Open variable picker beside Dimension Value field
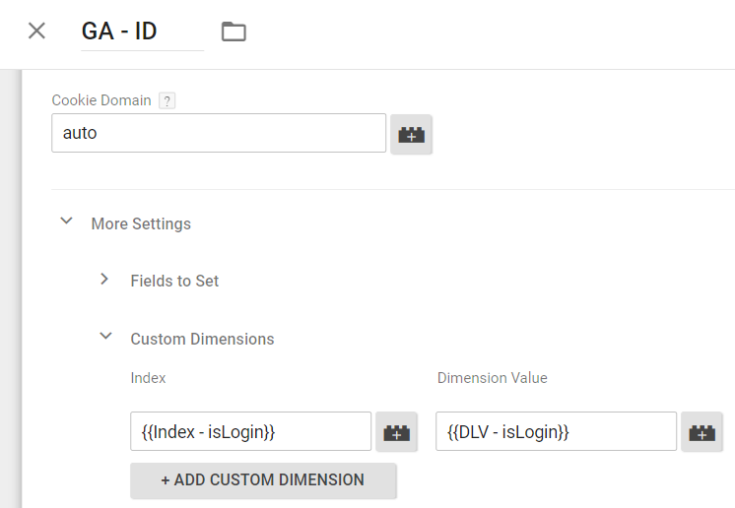735x508 pixels. click(x=702, y=432)
